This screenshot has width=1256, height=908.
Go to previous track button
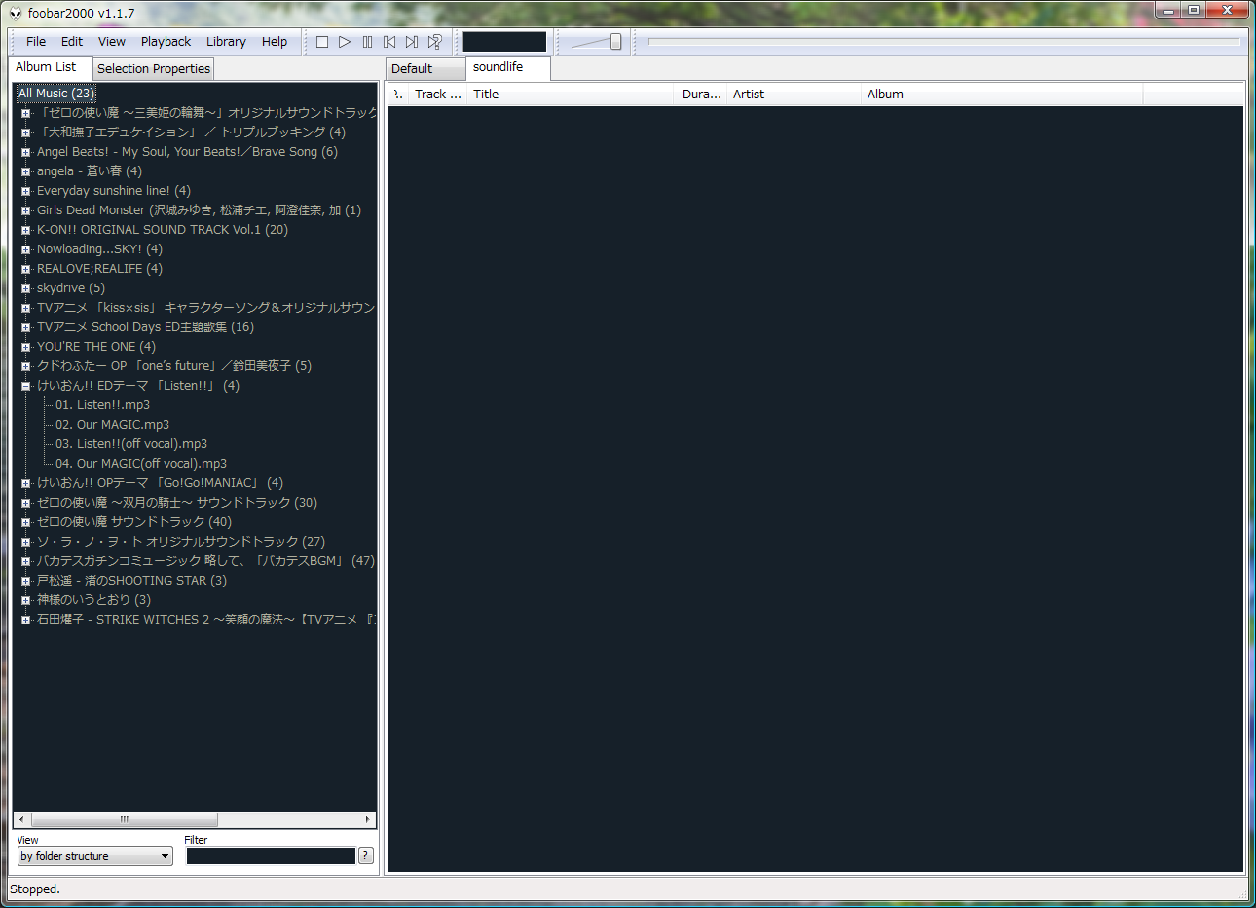pyautogui.click(x=389, y=42)
